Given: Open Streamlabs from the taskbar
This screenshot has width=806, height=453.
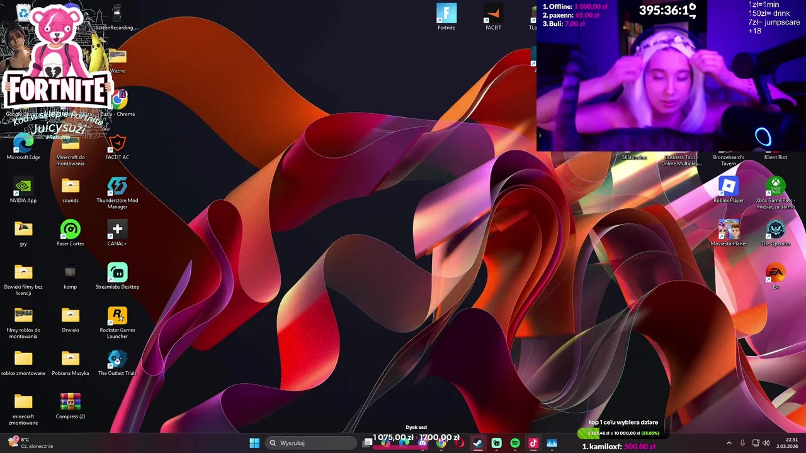Looking at the screenshot, I should point(496,443).
